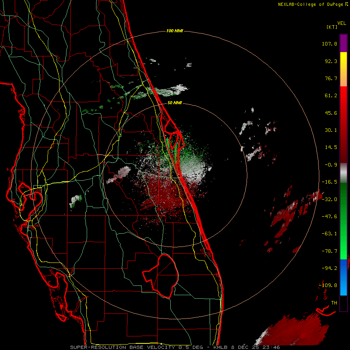
Task: Click the -16.5 velocity scale value
Action: click(x=329, y=182)
